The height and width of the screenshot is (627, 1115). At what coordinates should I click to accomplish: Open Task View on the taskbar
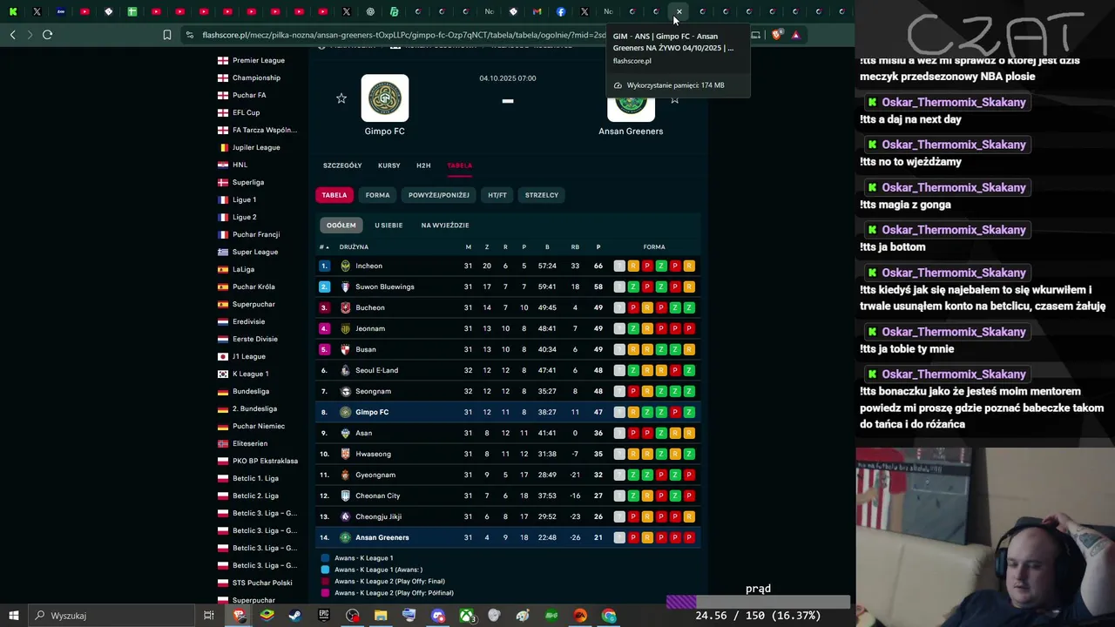pos(208,616)
